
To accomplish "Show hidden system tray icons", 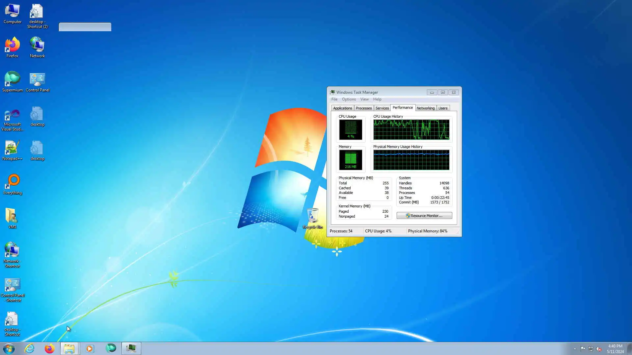I will point(575,349).
